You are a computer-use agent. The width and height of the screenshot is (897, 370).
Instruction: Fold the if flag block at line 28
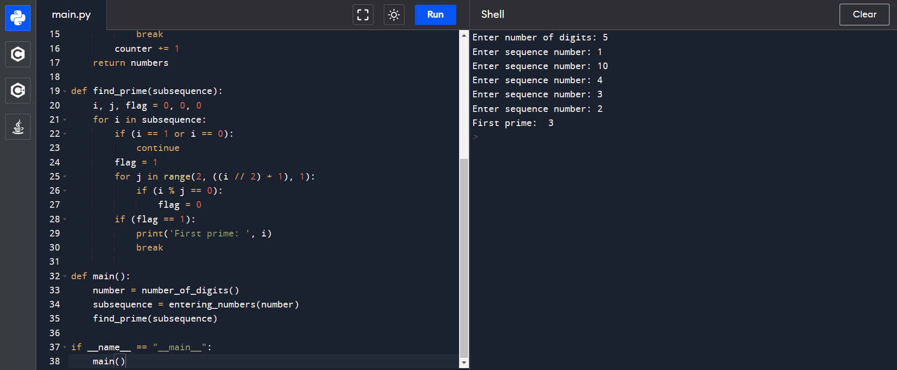[65, 220]
